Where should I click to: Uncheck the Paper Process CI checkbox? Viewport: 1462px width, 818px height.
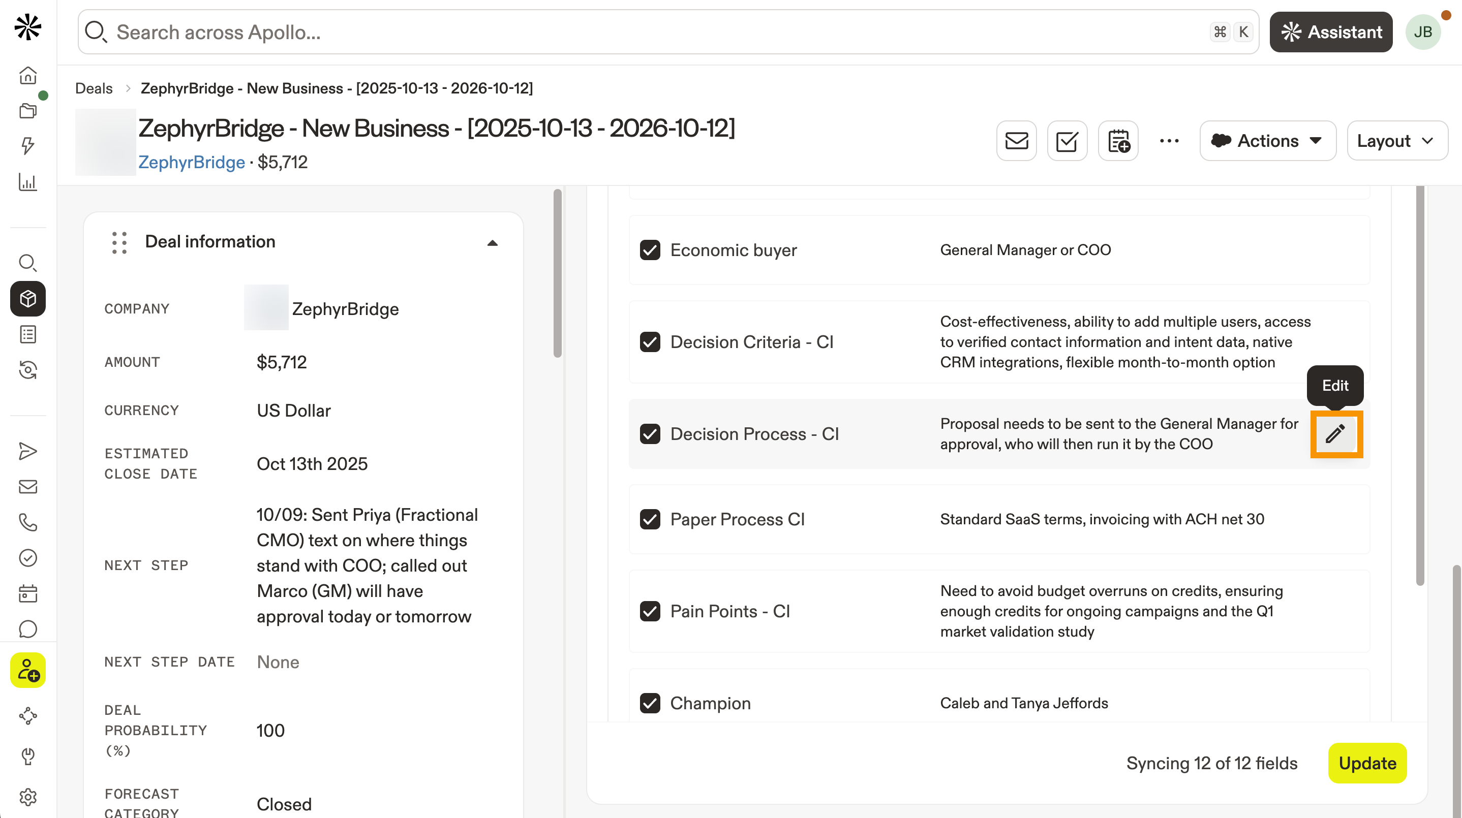(x=650, y=519)
